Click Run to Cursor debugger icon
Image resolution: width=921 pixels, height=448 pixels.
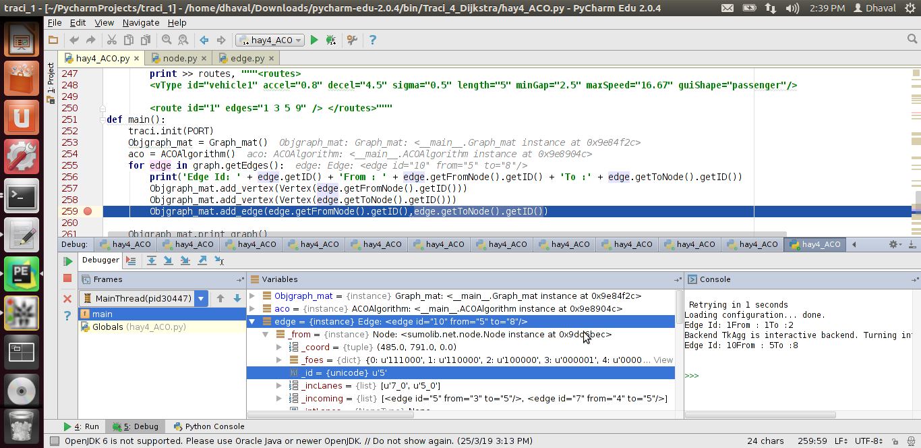(218, 260)
